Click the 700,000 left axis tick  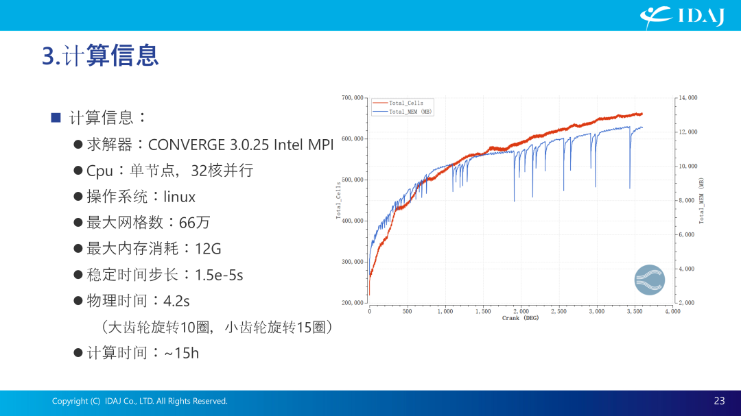(x=353, y=98)
